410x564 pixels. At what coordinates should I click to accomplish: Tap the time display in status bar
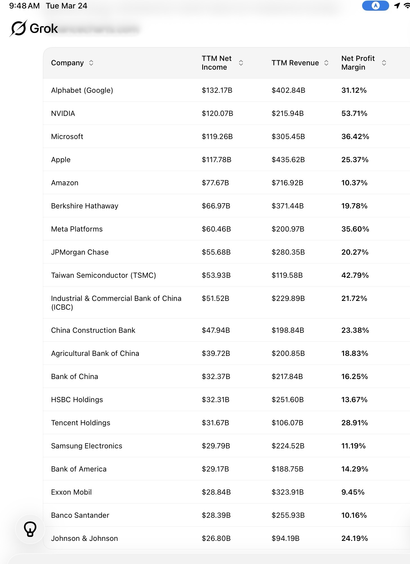coord(24,6)
